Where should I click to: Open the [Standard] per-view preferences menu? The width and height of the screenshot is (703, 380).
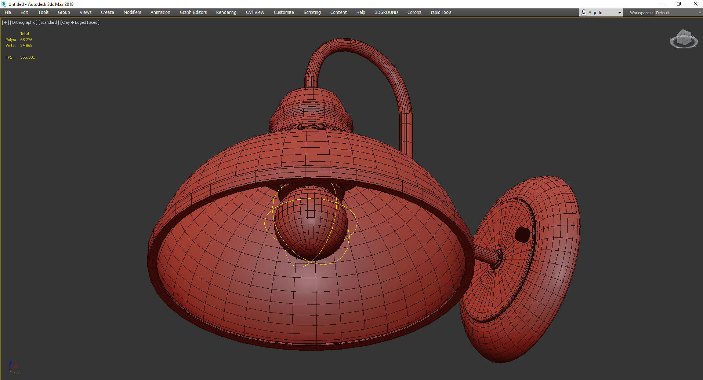click(x=48, y=22)
